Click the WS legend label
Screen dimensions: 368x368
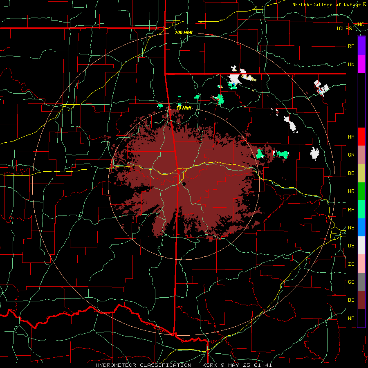tap(351, 228)
